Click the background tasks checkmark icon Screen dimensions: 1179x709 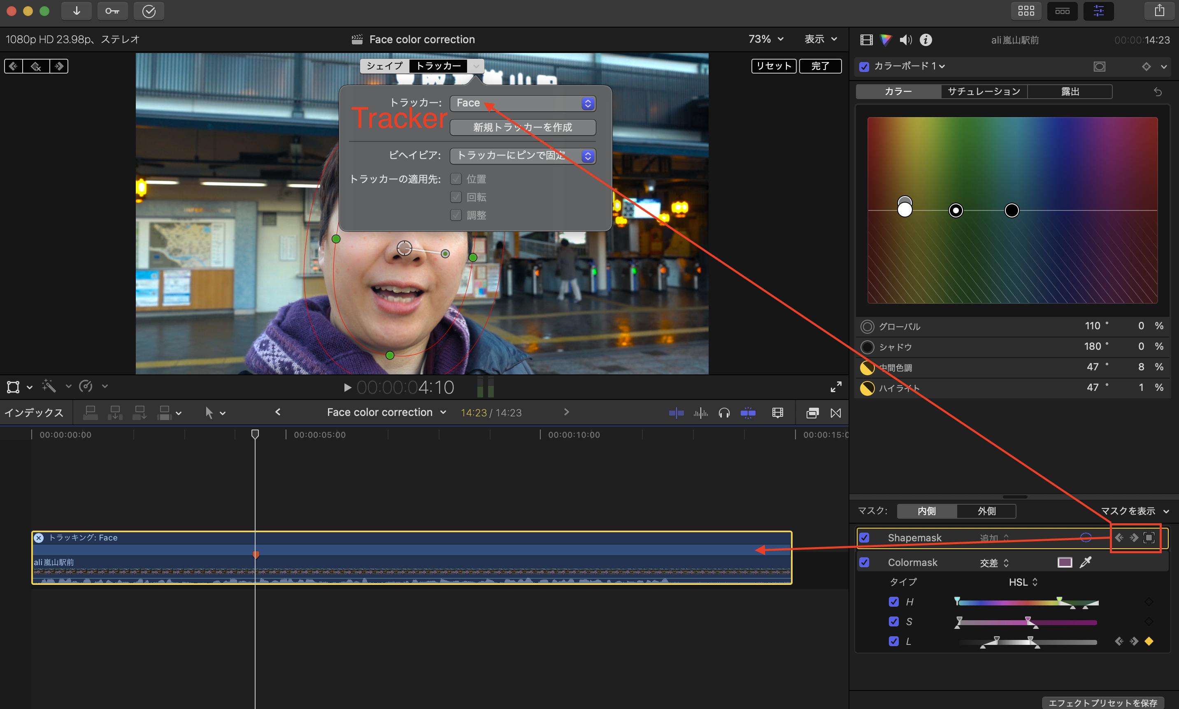pyautogui.click(x=149, y=11)
